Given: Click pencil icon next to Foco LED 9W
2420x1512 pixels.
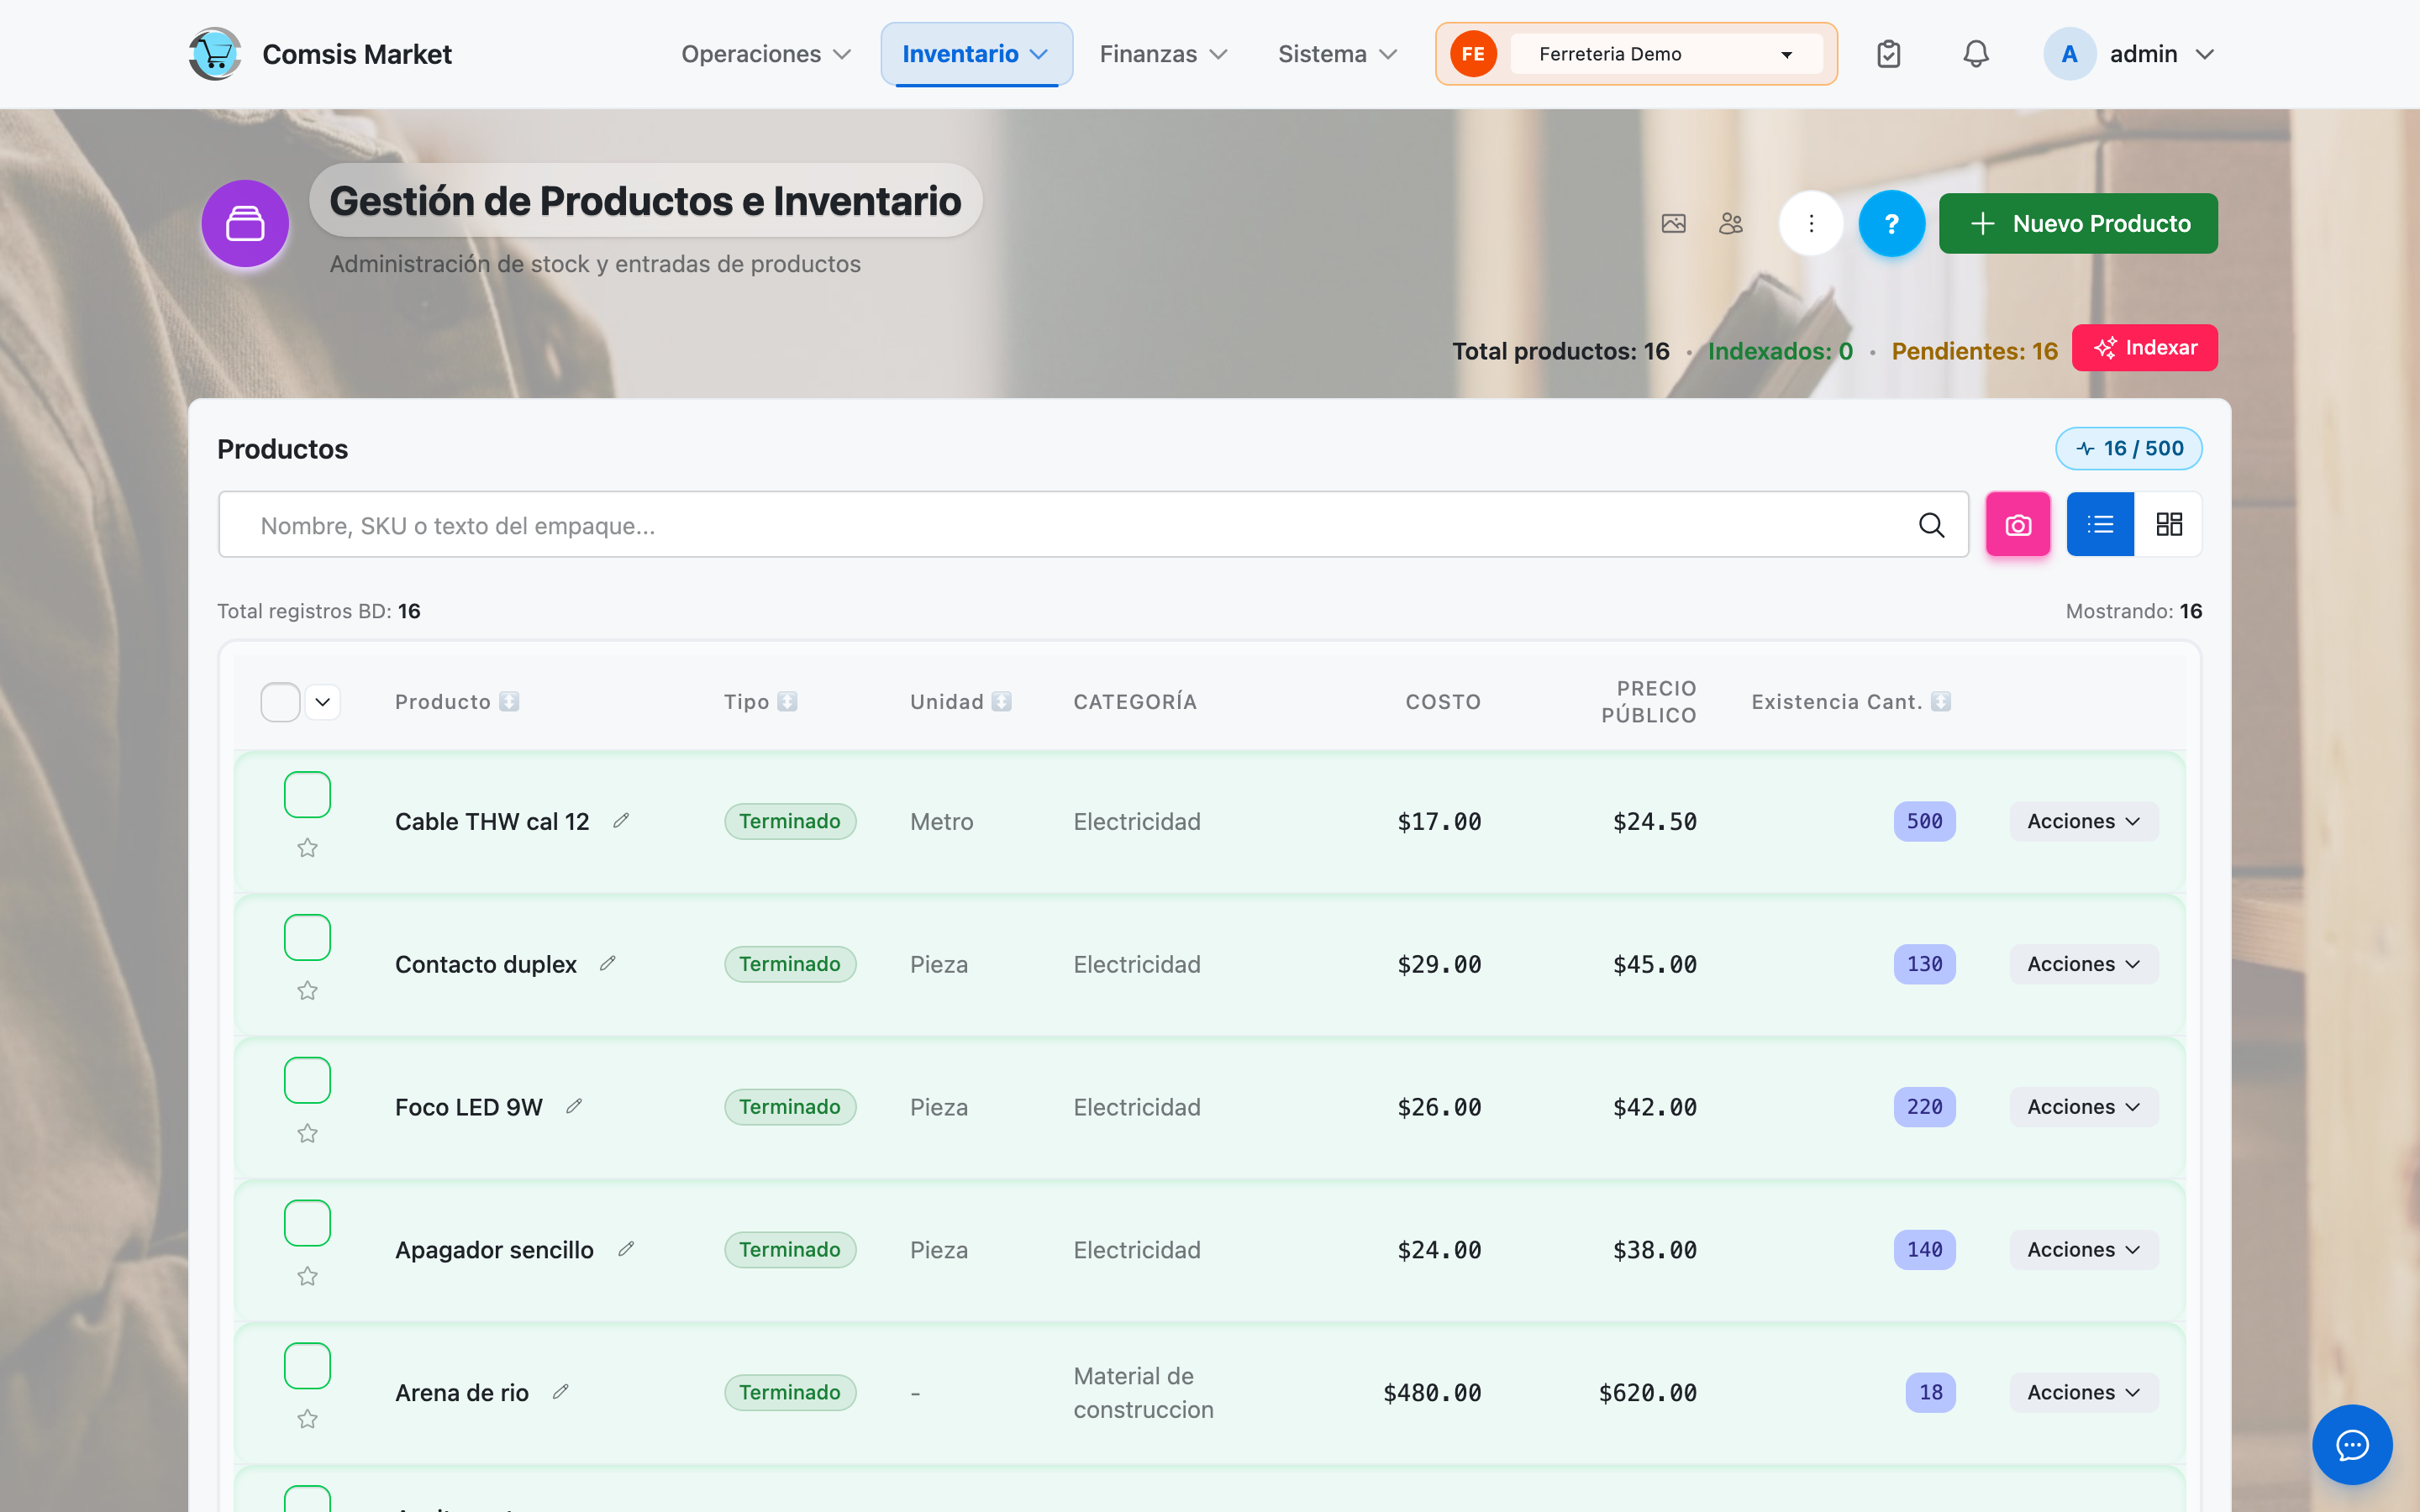Looking at the screenshot, I should (x=574, y=1107).
